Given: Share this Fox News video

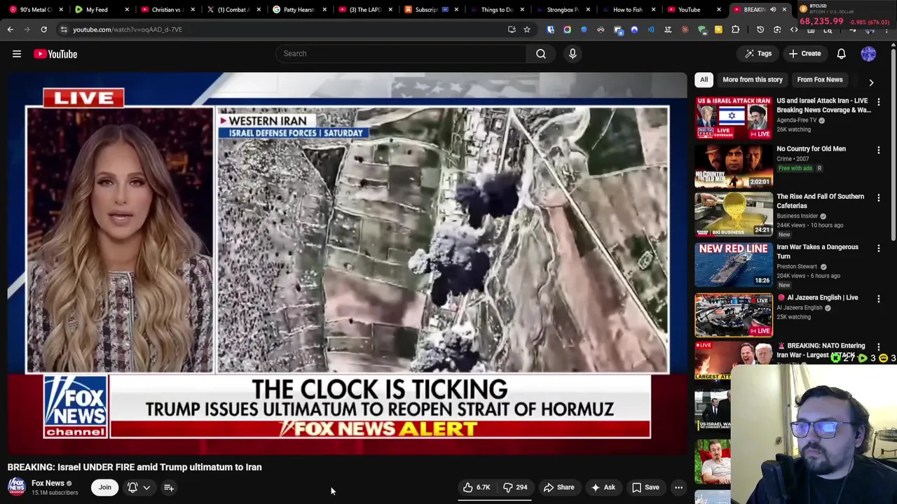Looking at the screenshot, I should tap(559, 487).
